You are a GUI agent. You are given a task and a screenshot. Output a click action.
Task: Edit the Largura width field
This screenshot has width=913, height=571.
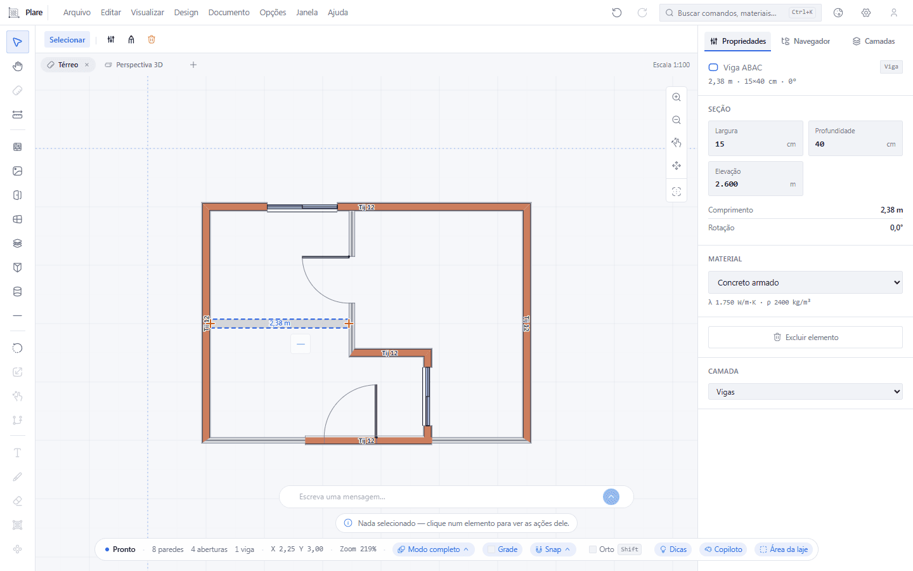click(x=756, y=138)
